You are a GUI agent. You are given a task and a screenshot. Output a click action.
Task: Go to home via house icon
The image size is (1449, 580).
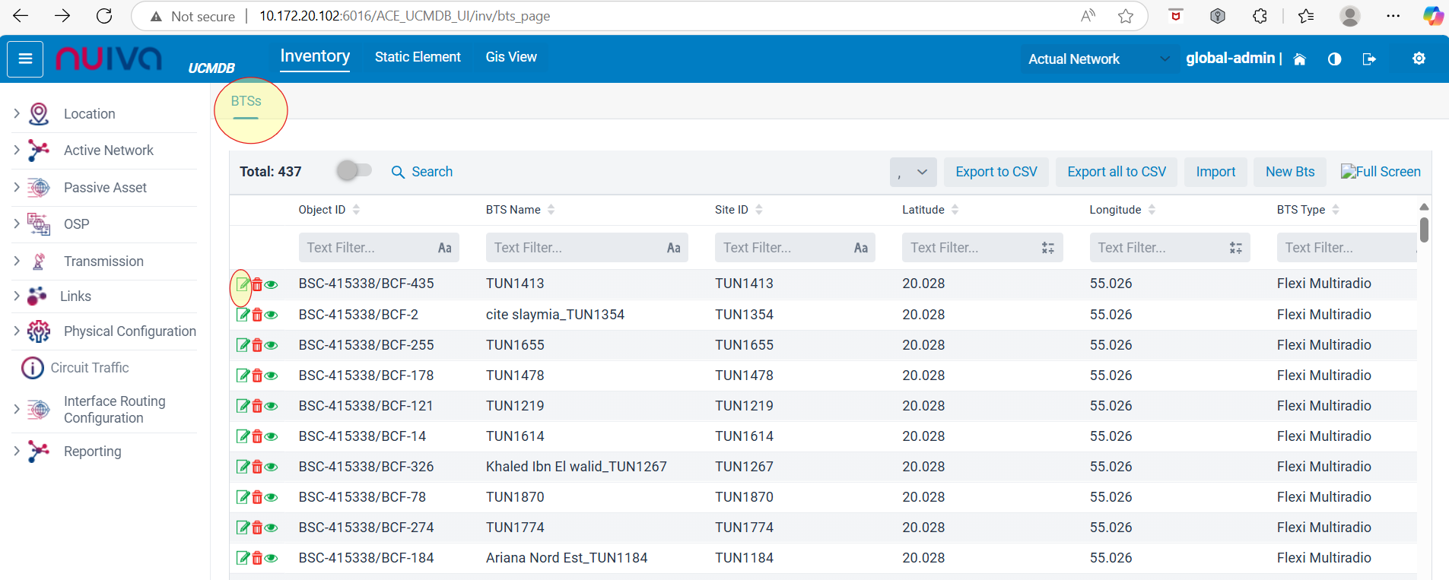coord(1299,59)
